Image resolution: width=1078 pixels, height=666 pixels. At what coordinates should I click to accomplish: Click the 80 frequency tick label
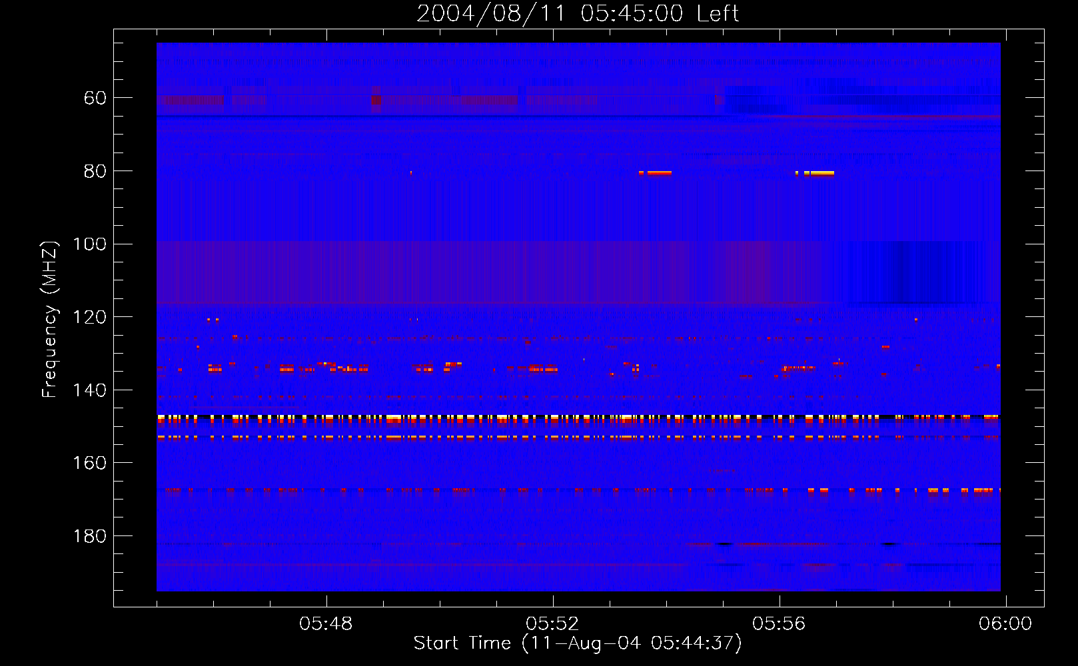95,172
